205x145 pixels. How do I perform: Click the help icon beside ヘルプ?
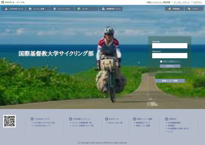coord(189,9)
